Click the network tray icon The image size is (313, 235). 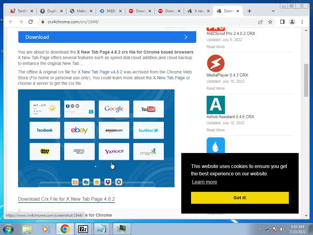coord(267,229)
